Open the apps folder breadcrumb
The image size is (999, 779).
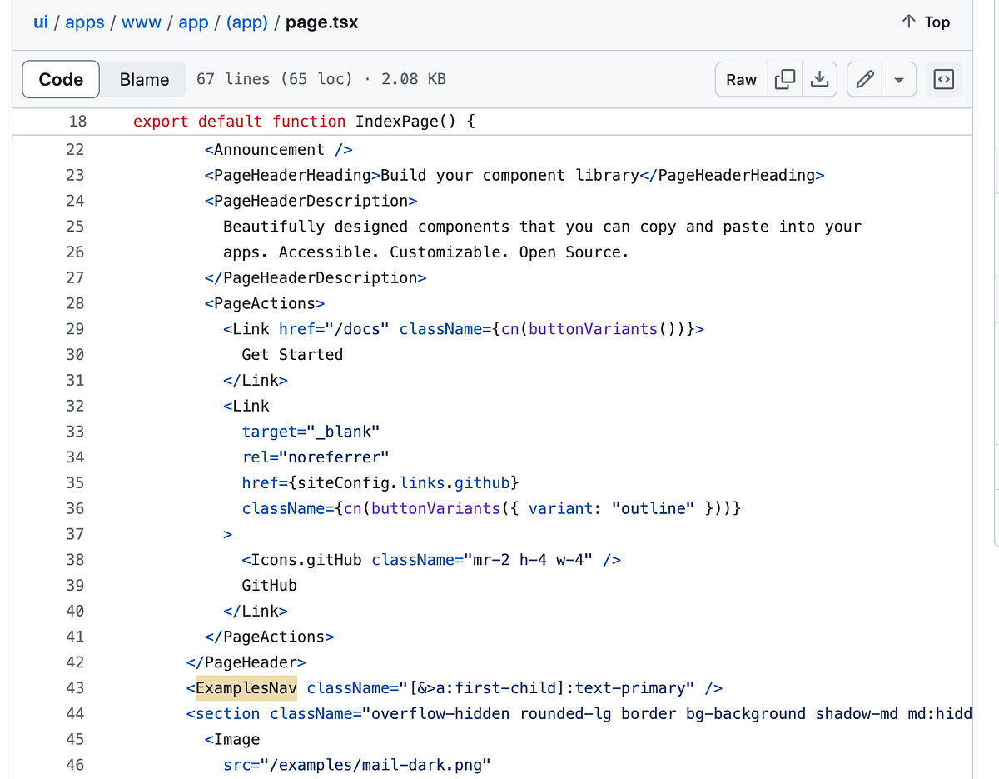84,22
